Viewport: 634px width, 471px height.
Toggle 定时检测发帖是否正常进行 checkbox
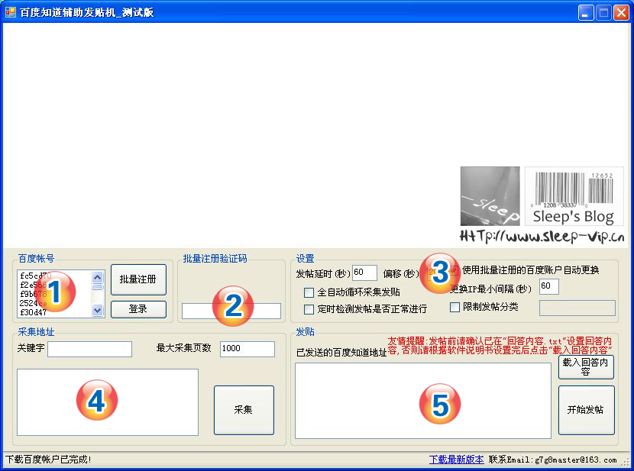click(x=309, y=309)
